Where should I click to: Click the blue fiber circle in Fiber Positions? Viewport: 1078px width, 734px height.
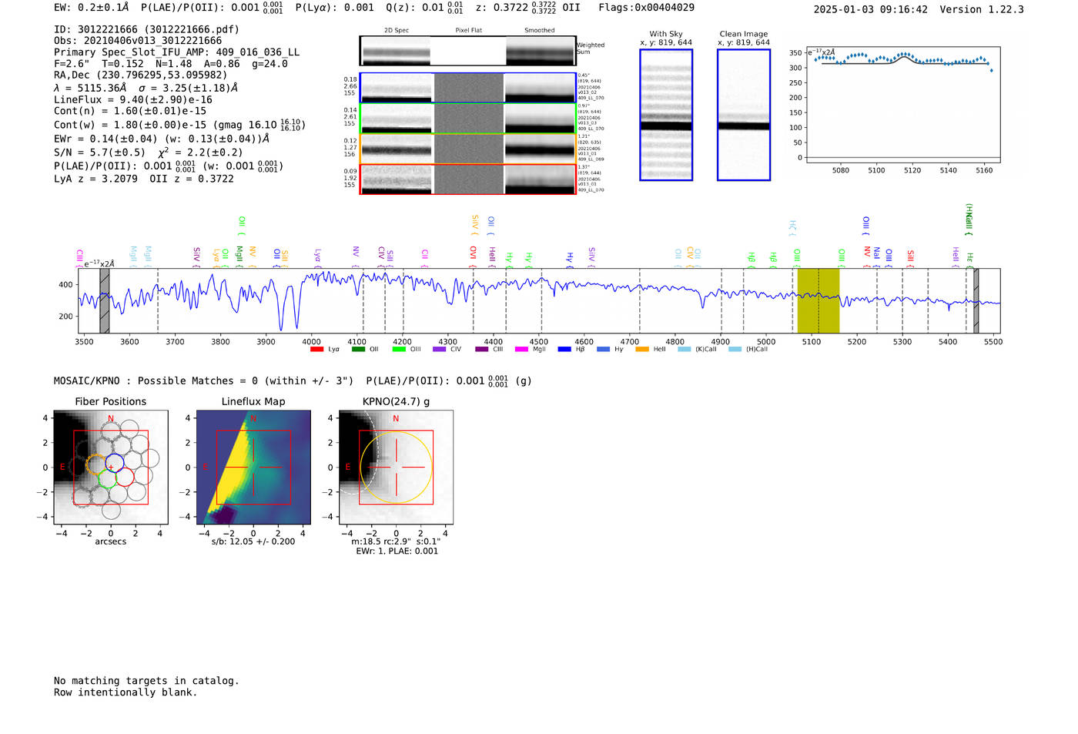coord(115,464)
